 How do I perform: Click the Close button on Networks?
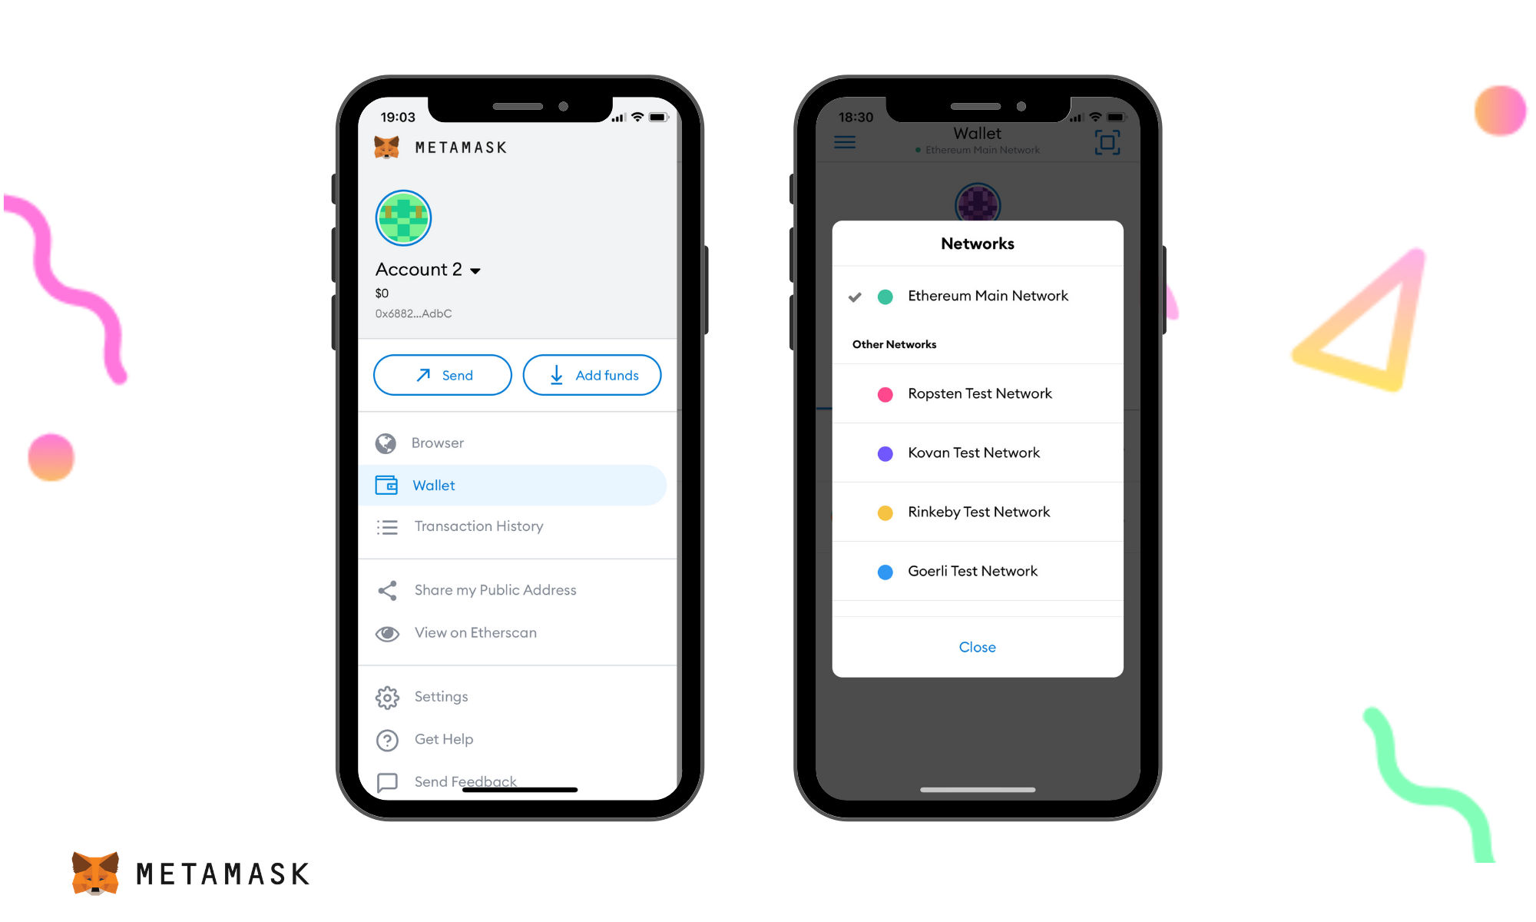click(976, 646)
